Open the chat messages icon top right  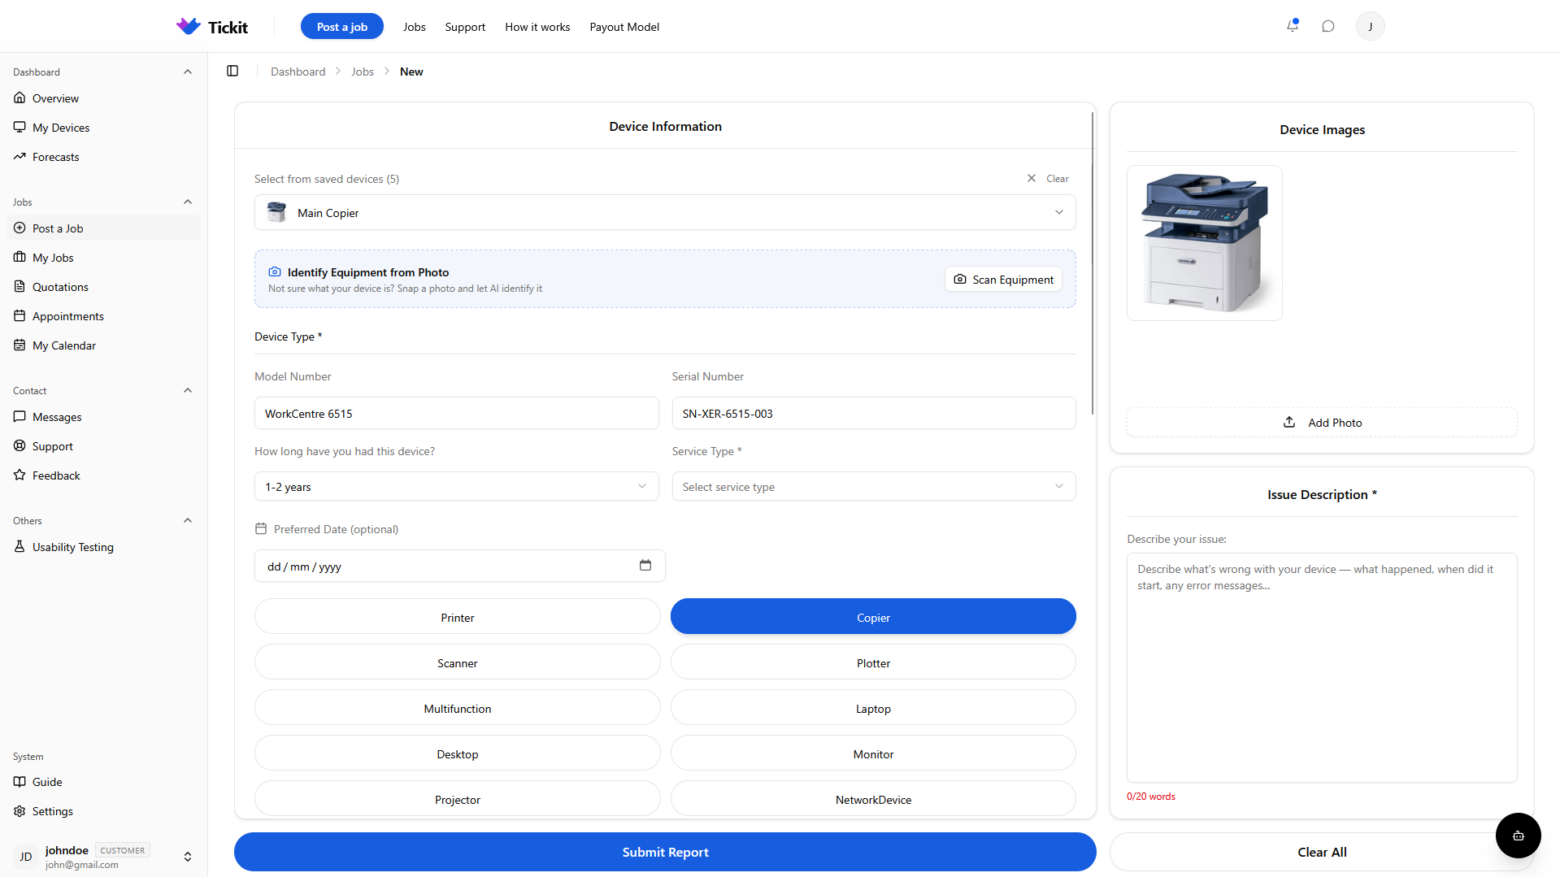[1328, 26]
